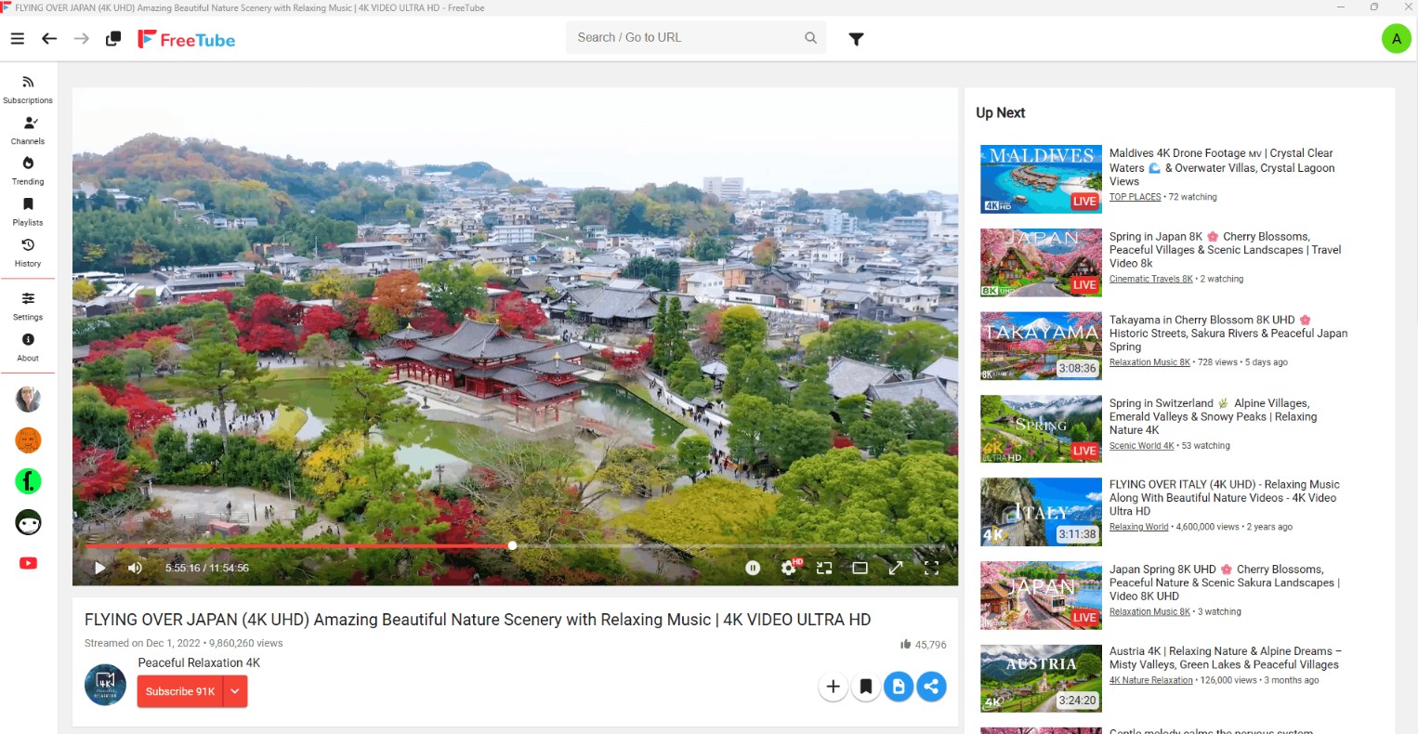Open the Austria 3:24:20 video thumbnail
Viewport: 1418px width, 734px height.
pos(1041,678)
